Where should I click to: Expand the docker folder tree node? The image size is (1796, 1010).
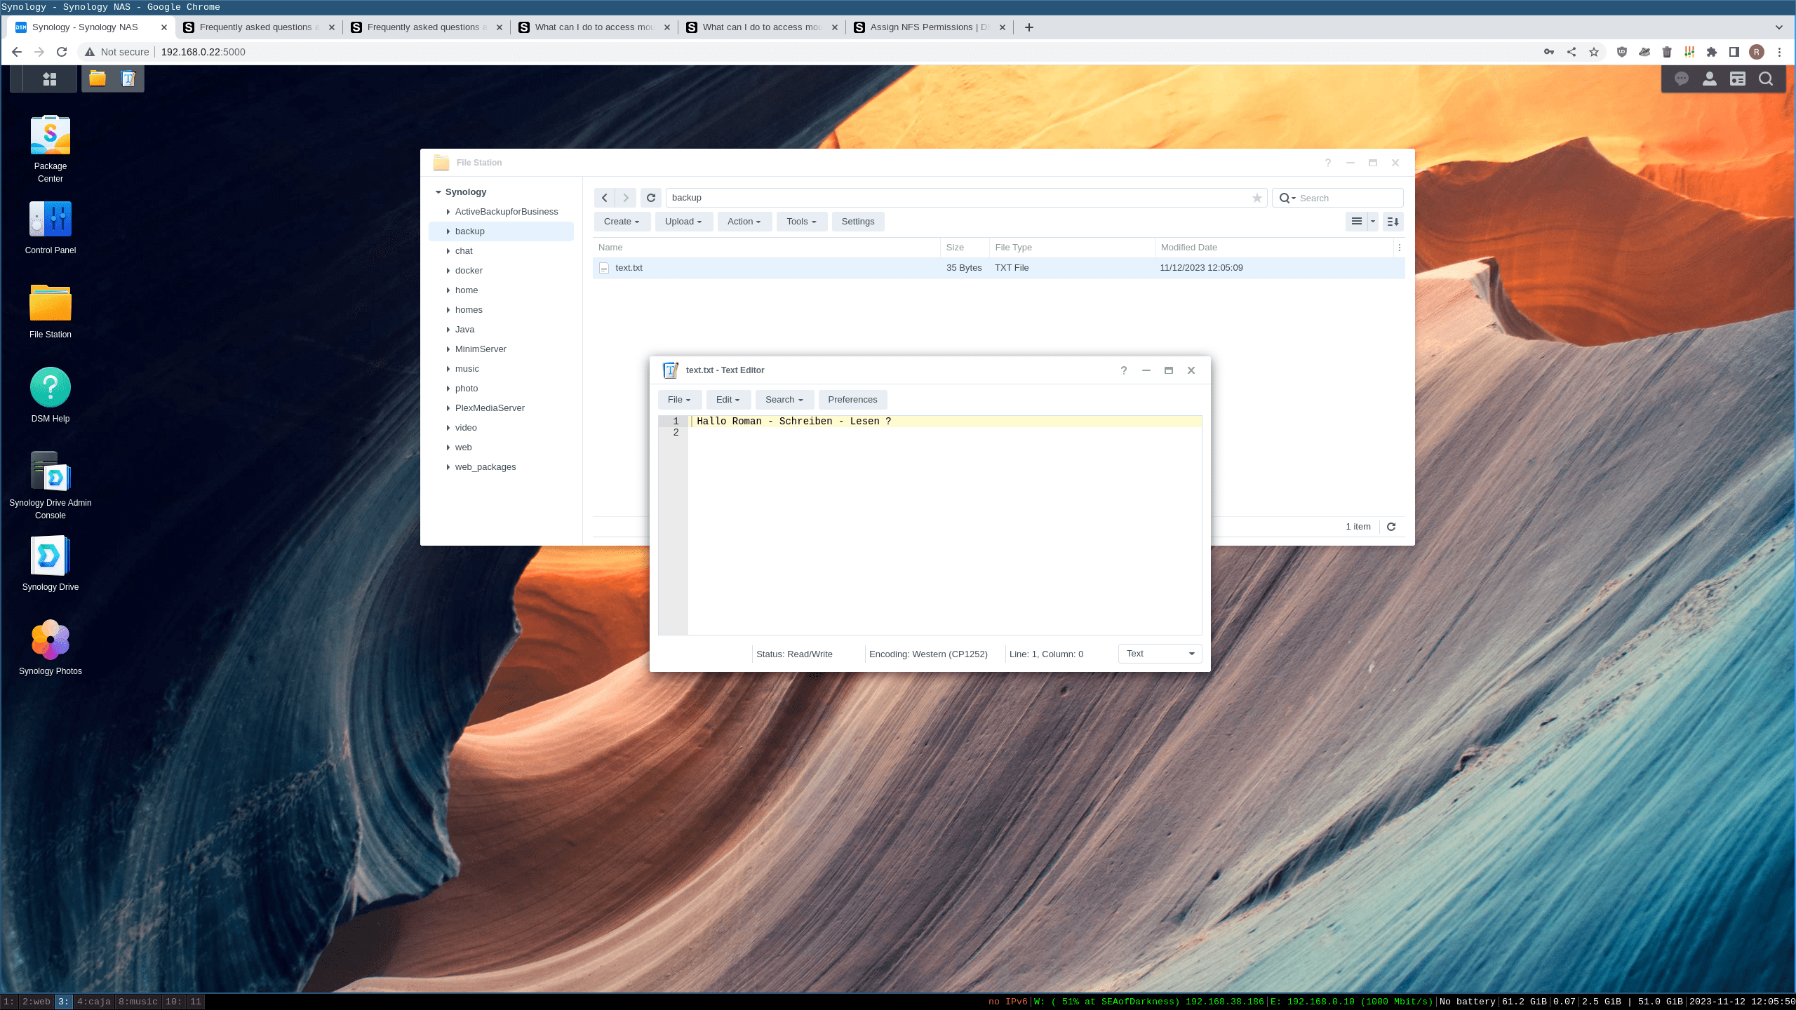448,271
